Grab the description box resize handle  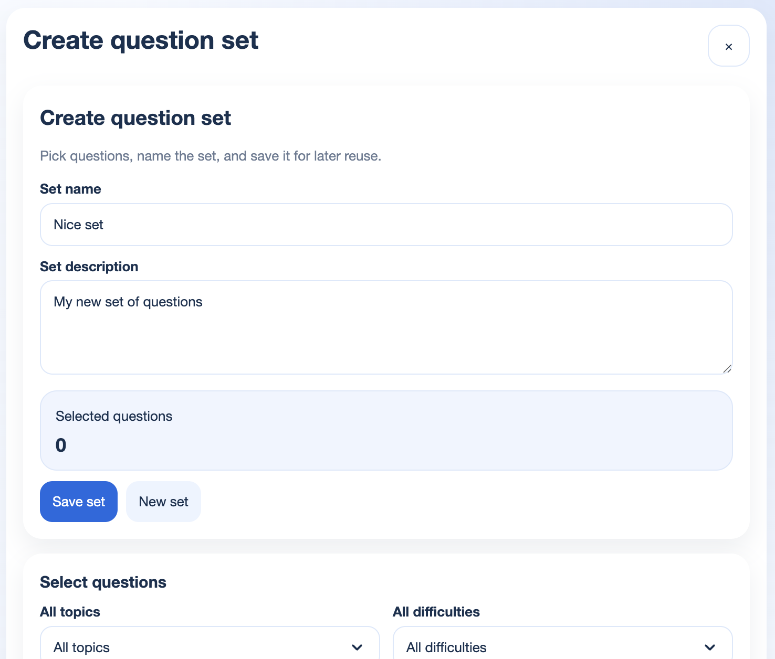click(x=727, y=369)
